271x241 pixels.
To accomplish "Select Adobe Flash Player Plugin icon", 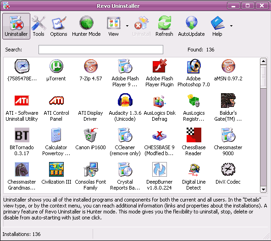I will coord(160,66).
